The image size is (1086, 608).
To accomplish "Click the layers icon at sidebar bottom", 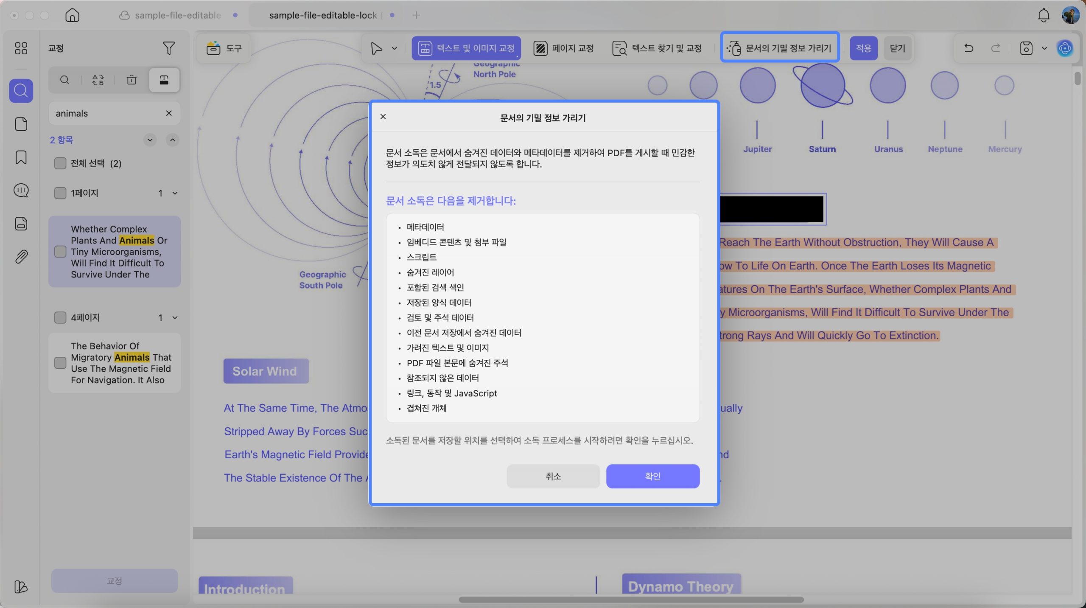I will click(x=21, y=586).
